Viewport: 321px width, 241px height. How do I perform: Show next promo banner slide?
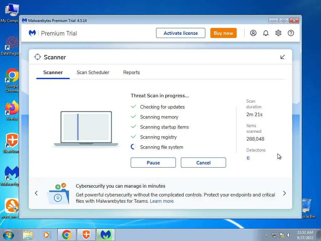(284, 193)
